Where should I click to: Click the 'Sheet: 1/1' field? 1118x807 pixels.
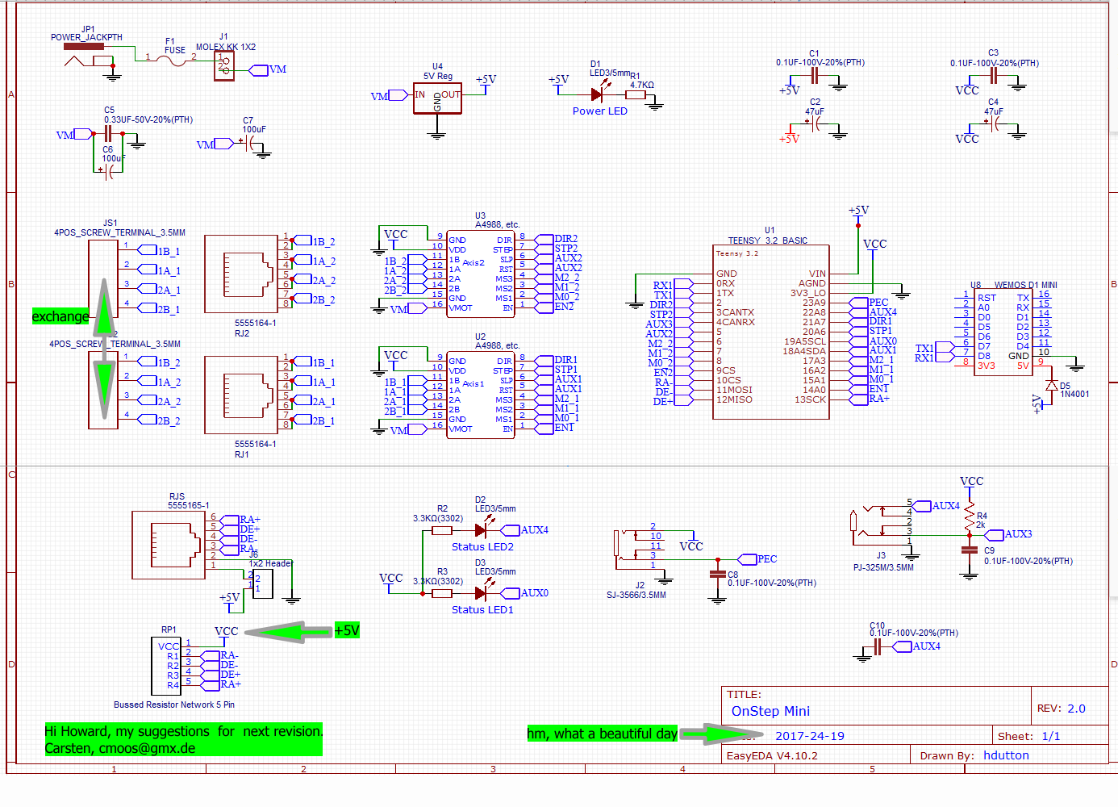click(1028, 736)
